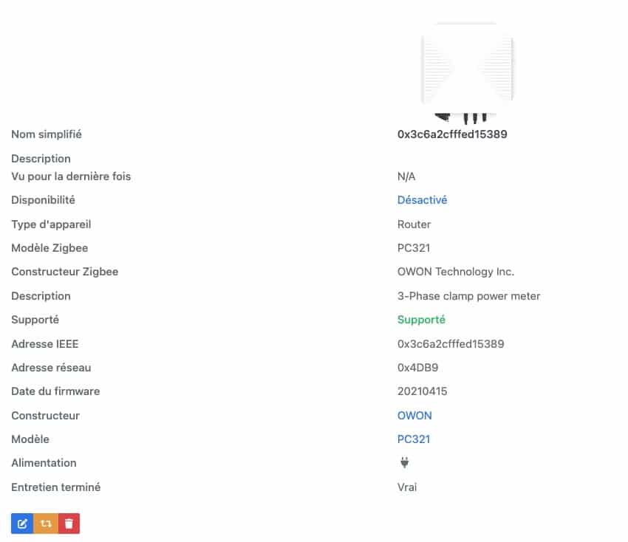This screenshot has height=542, width=628.
Task: Click the network address 0x4DB9
Action: pyautogui.click(x=417, y=368)
